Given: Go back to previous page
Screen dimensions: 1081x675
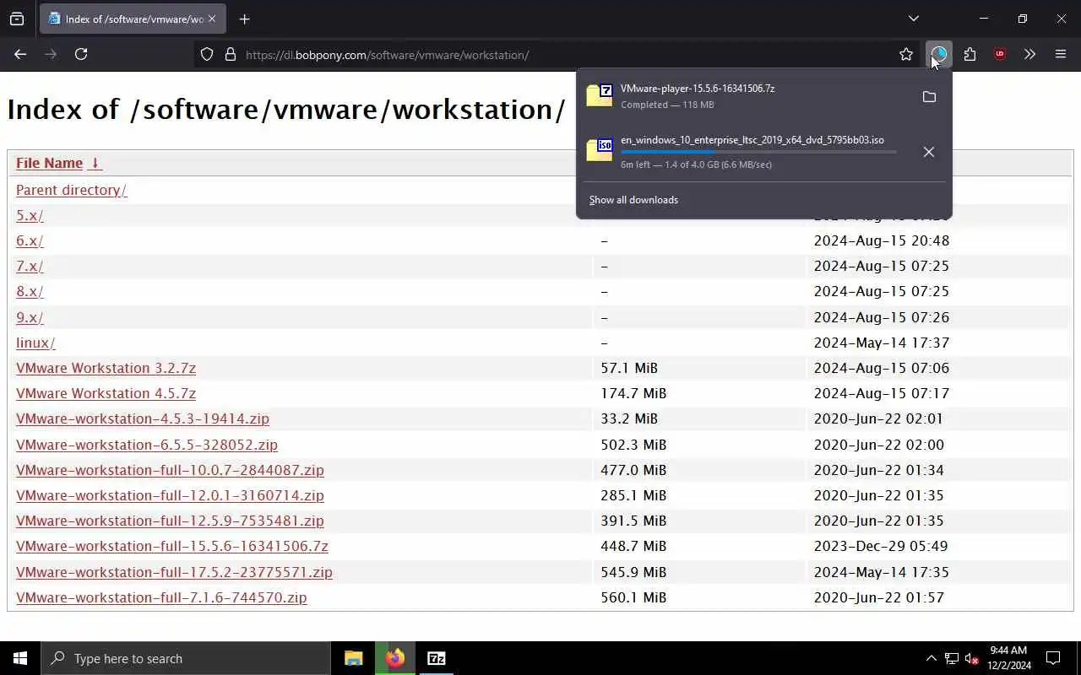Looking at the screenshot, I should click(x=20, y=54).
